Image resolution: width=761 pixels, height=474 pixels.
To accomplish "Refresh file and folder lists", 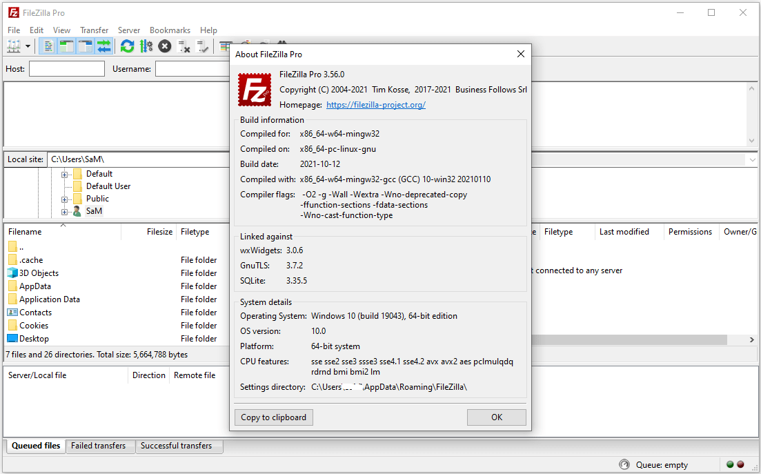I will click(127, 47).
